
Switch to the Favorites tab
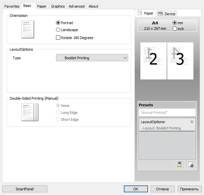tap(12, 6)
